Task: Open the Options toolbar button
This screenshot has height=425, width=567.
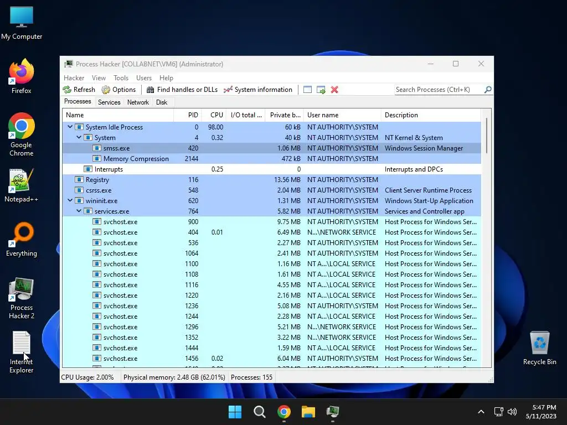Action: click(118, 90)
